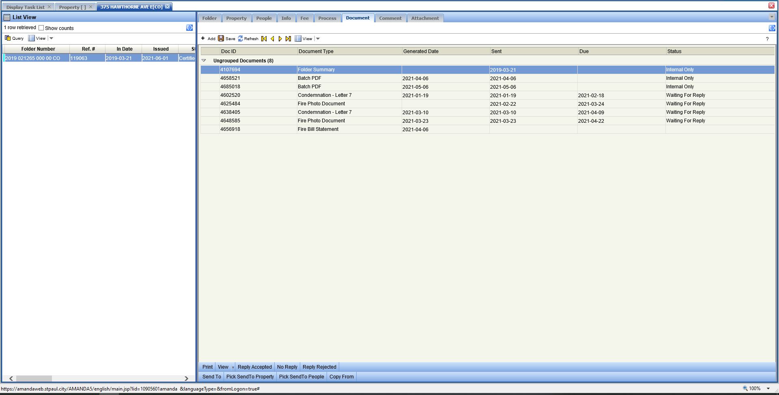Click the List View horizontal scrollbar thumb
This screenshot has height=395, width=779.
[x=34, y=378]
